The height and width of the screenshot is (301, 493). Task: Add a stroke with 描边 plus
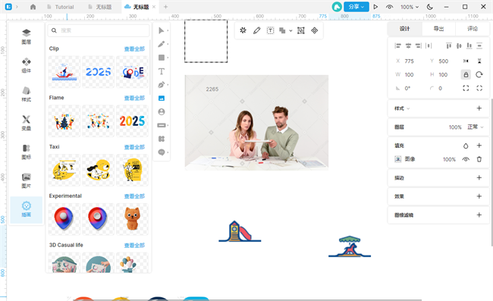tap(479, 177)
